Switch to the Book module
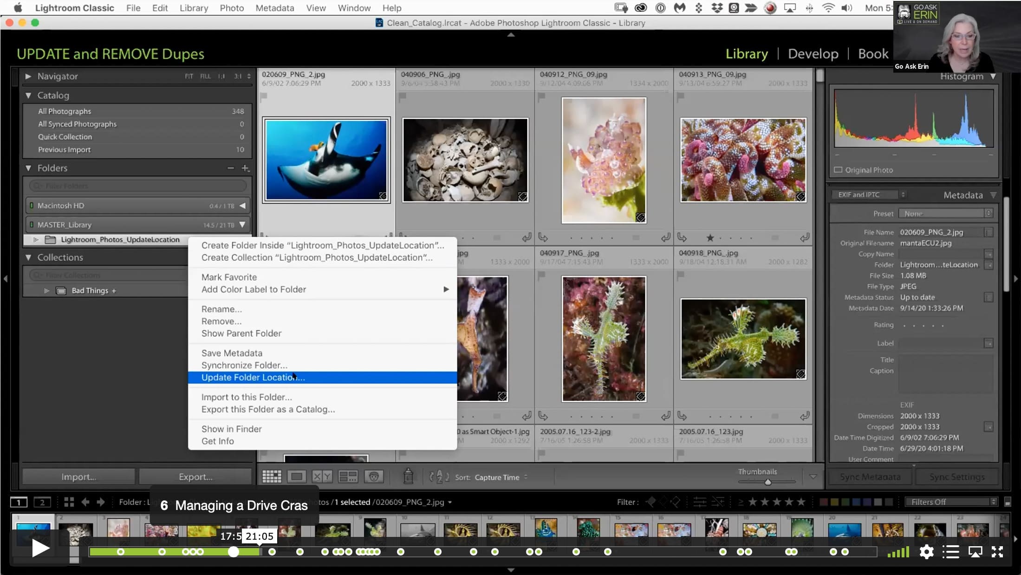1021x575 pixels. pos(873,54)
